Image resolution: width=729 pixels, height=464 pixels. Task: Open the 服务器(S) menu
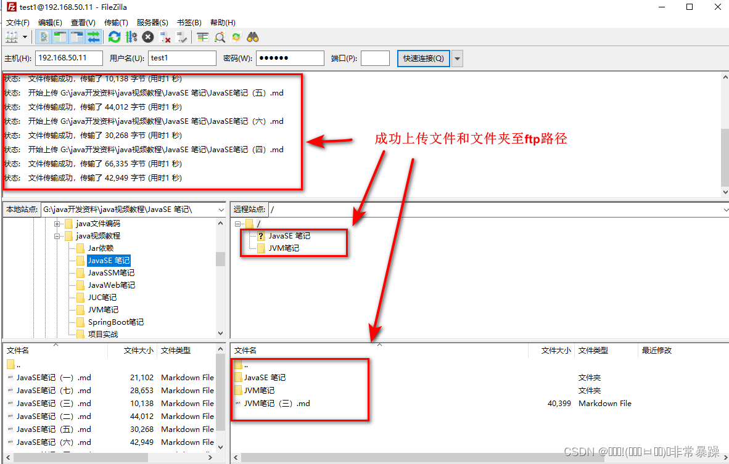(152, 22)
